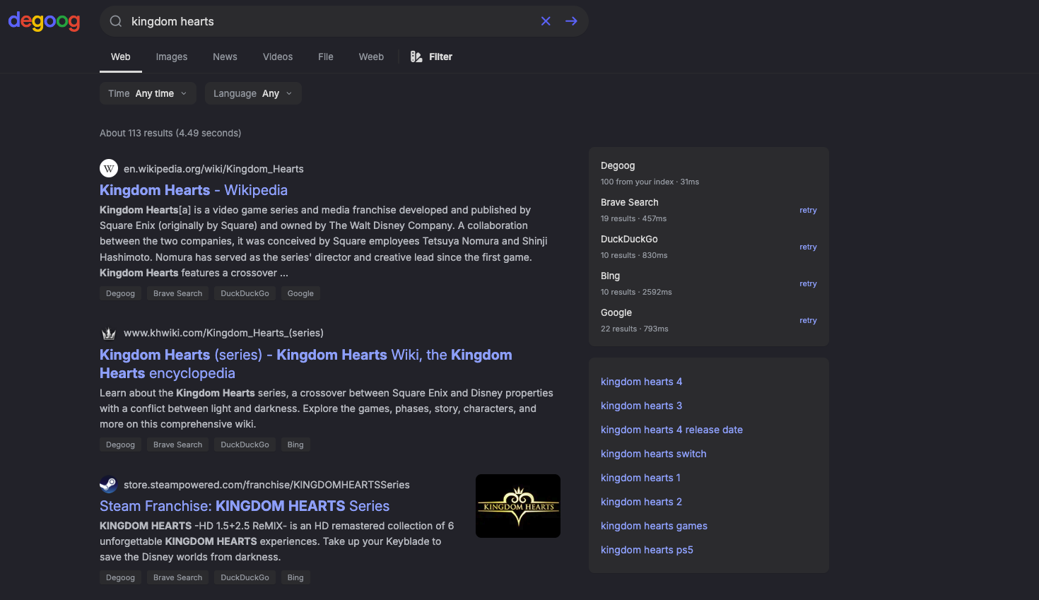Open Steam Franchise KINGDOM HEARTS Series result

245,506
